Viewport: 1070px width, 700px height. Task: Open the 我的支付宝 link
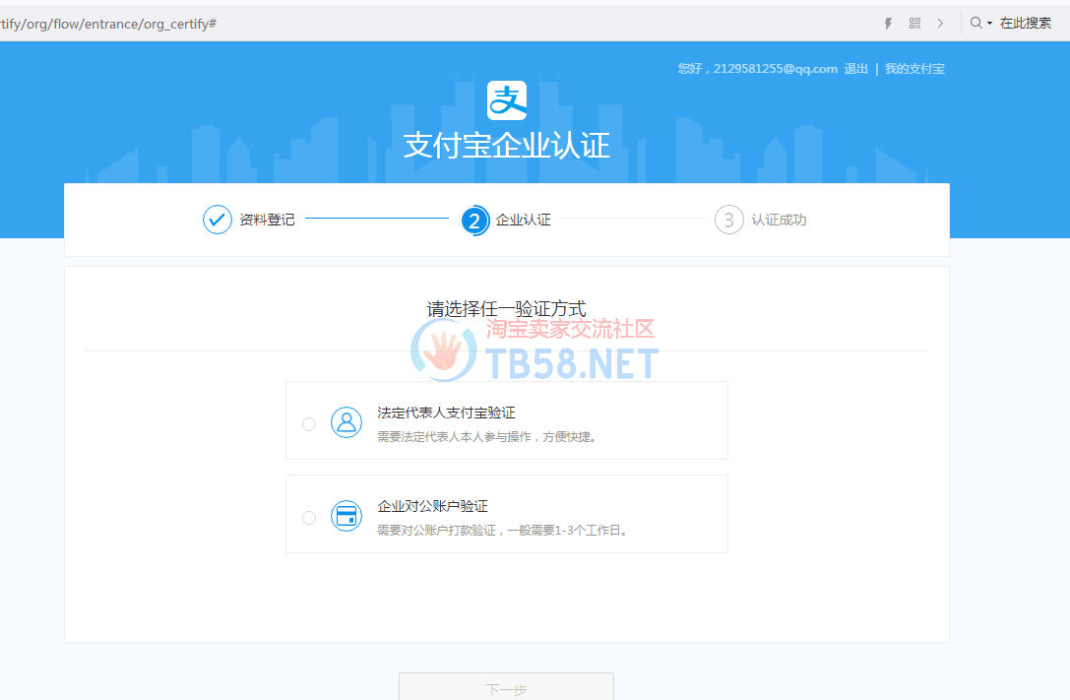tap(914, 68)
